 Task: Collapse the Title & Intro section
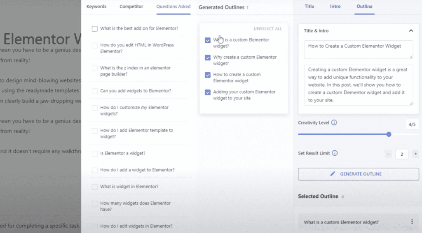click(411, 30)
